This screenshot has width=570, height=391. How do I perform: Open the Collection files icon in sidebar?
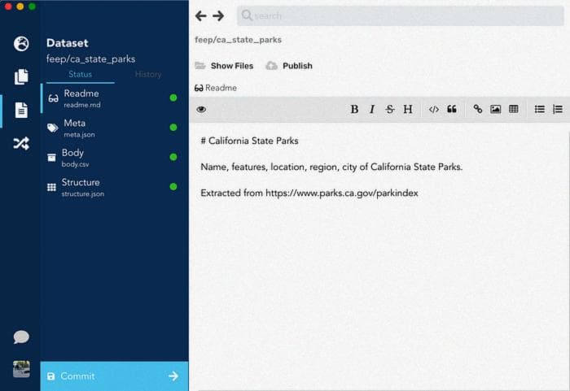pos(21,76)
